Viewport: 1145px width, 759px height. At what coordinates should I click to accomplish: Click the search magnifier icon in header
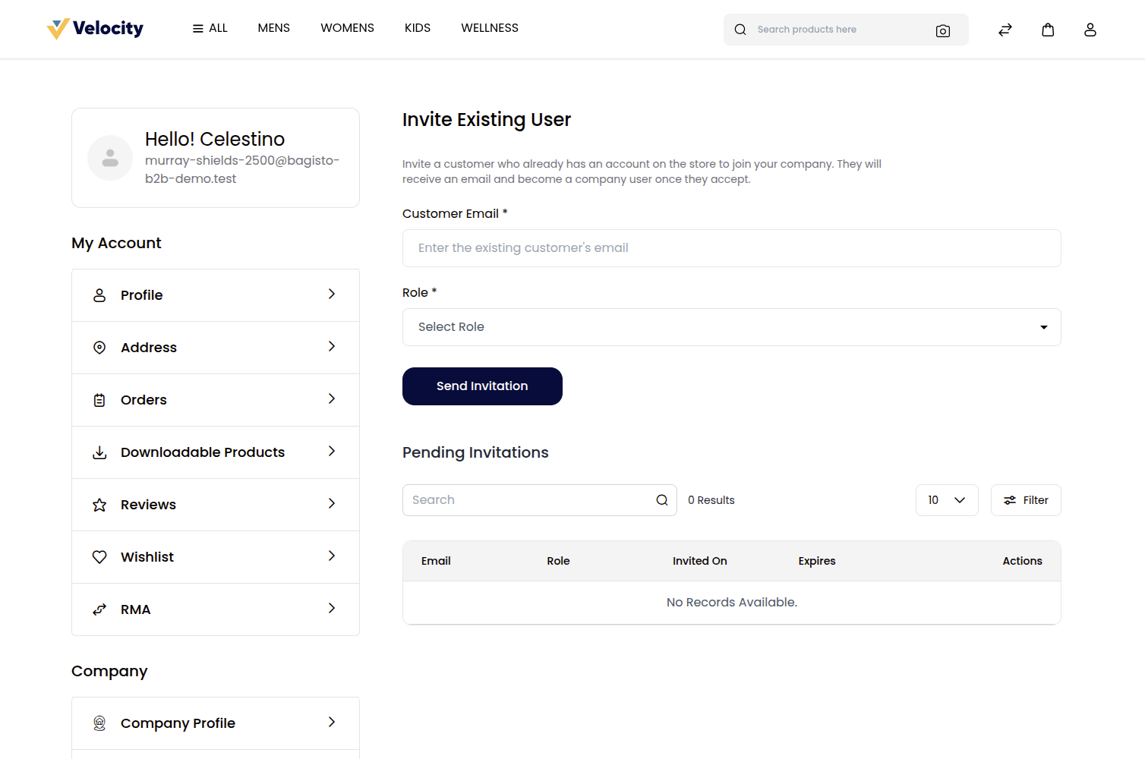pos(740,30)
